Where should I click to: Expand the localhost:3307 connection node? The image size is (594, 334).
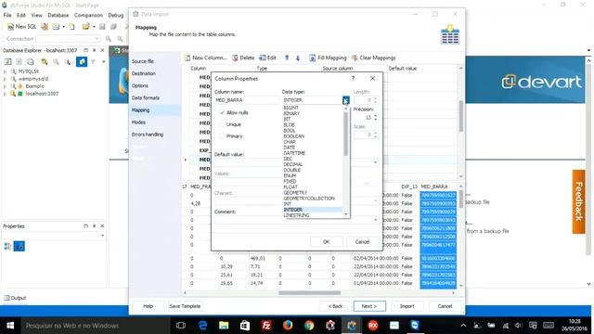coord(5,94)
